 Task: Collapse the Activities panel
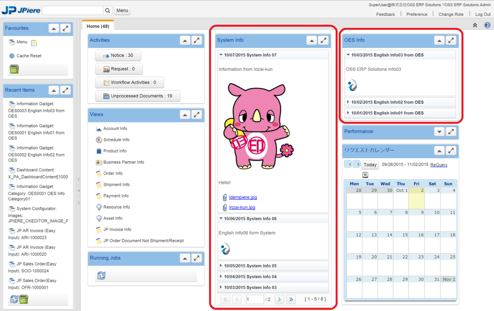(185, 40)
